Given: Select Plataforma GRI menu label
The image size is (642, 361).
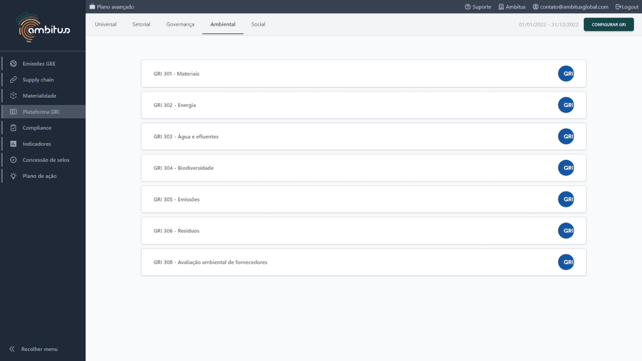Looking at the screenshot, I should pos(41,112).
